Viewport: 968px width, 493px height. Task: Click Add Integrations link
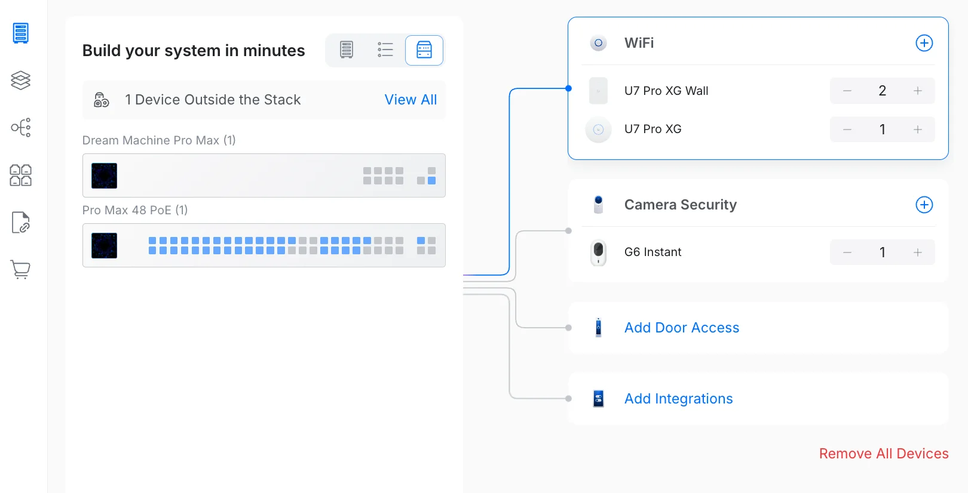click(x=678, y=399)
